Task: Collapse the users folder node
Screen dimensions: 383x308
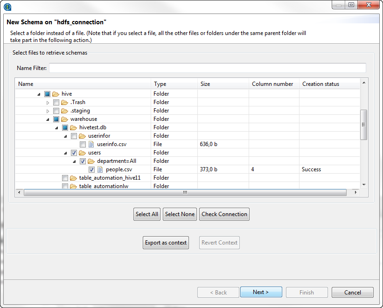Action: (65, 153)
